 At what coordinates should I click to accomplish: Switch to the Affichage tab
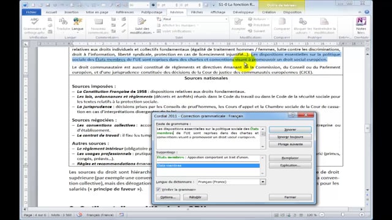[x=218, y=12]
